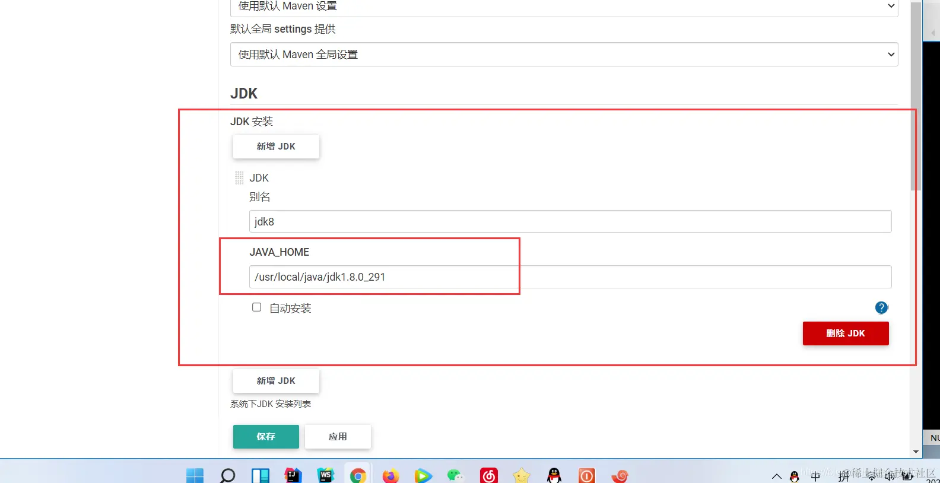
Task: Open the Windows Start menu
Action: tap(195, 475)
